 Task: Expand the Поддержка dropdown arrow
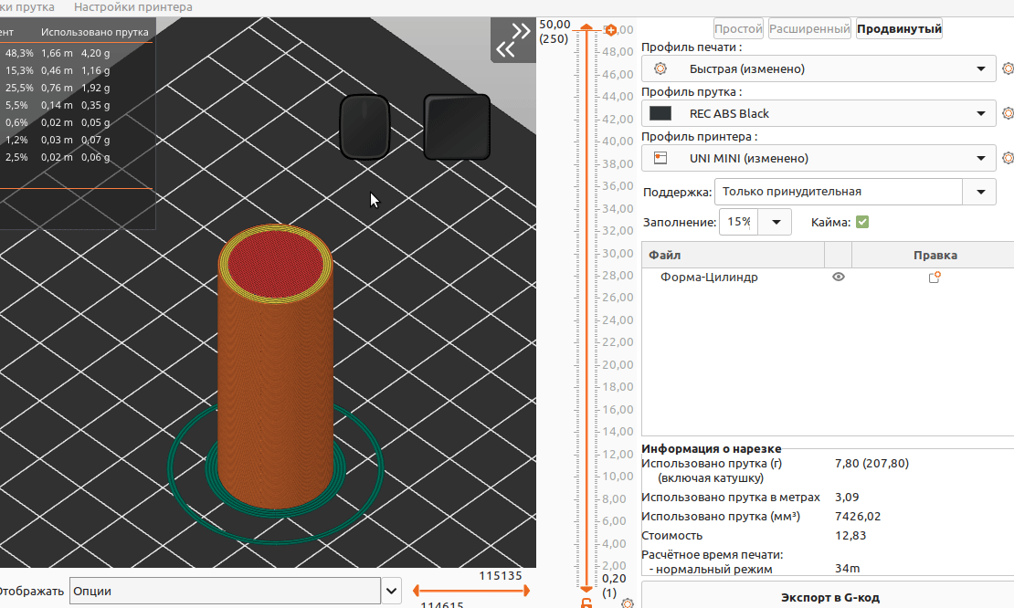[x=980, y=192]
